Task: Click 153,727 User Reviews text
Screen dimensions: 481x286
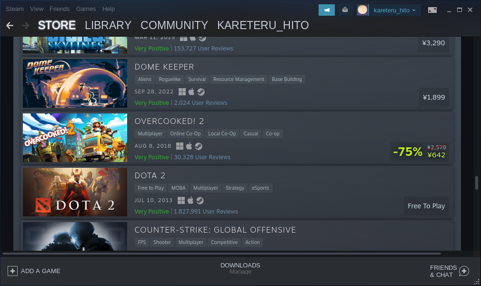Action: 203,49
